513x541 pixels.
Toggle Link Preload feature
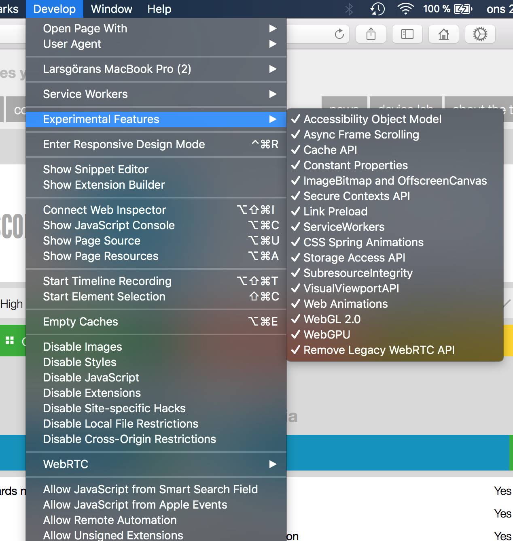tap(395, 211)
